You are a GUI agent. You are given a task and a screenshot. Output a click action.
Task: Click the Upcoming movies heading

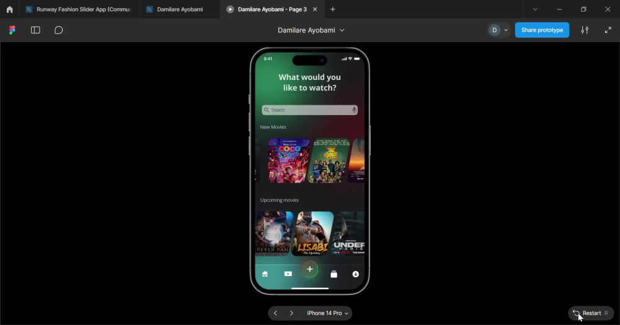click(279, 200)
